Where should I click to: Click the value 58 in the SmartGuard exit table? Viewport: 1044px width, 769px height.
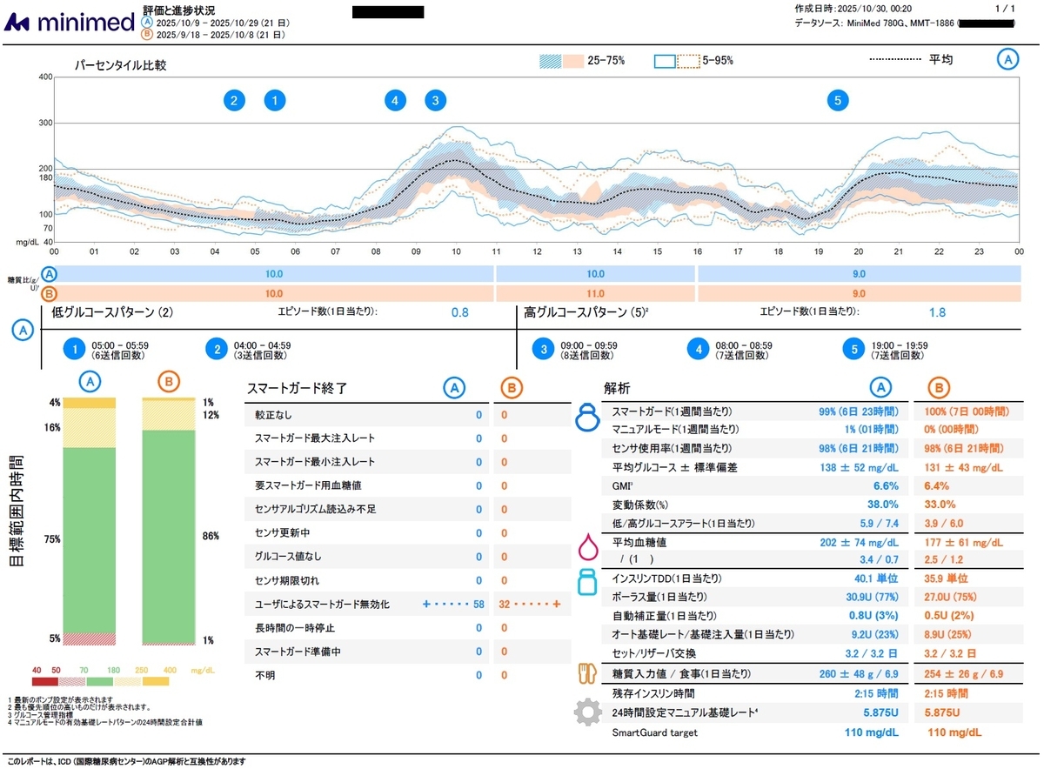coord(478,604)
